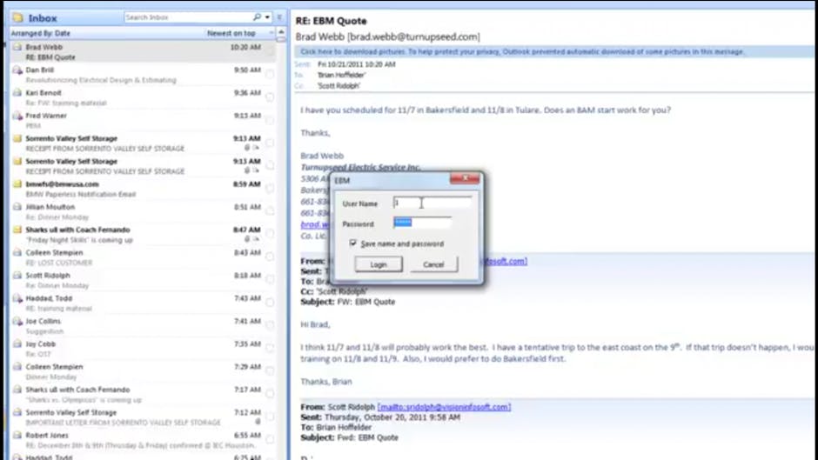Toggle flag on bmwfs@bmwusa.com message

coord(270,189)
